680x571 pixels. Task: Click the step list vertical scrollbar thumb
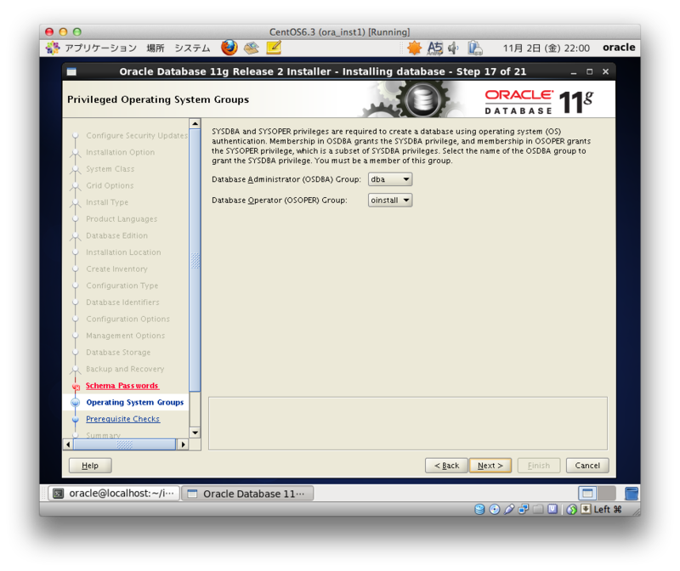[195, 260]
